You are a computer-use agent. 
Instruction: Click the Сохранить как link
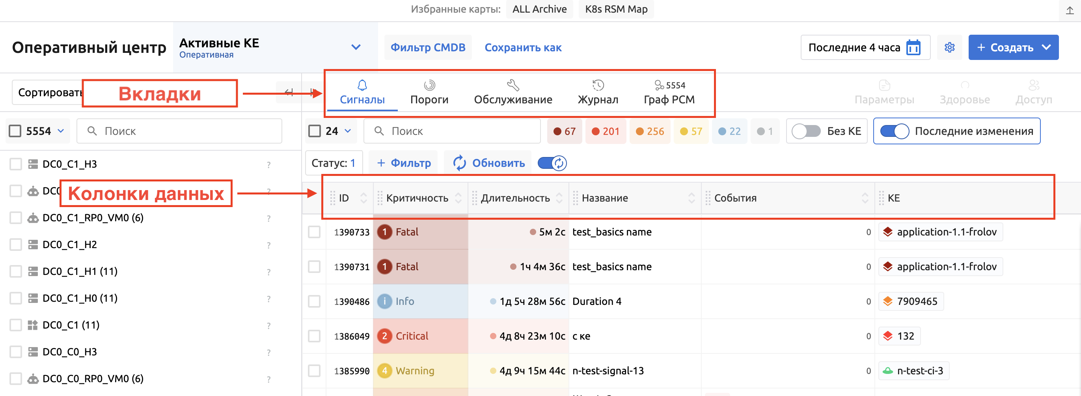[522, 47]
